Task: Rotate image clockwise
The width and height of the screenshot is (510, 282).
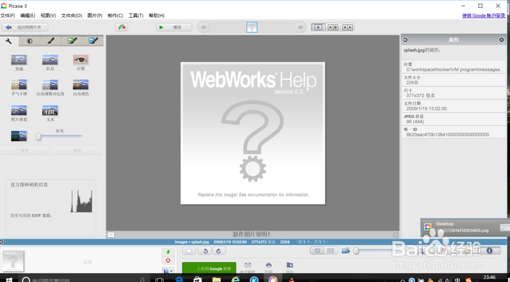Action: coord(219,250)
